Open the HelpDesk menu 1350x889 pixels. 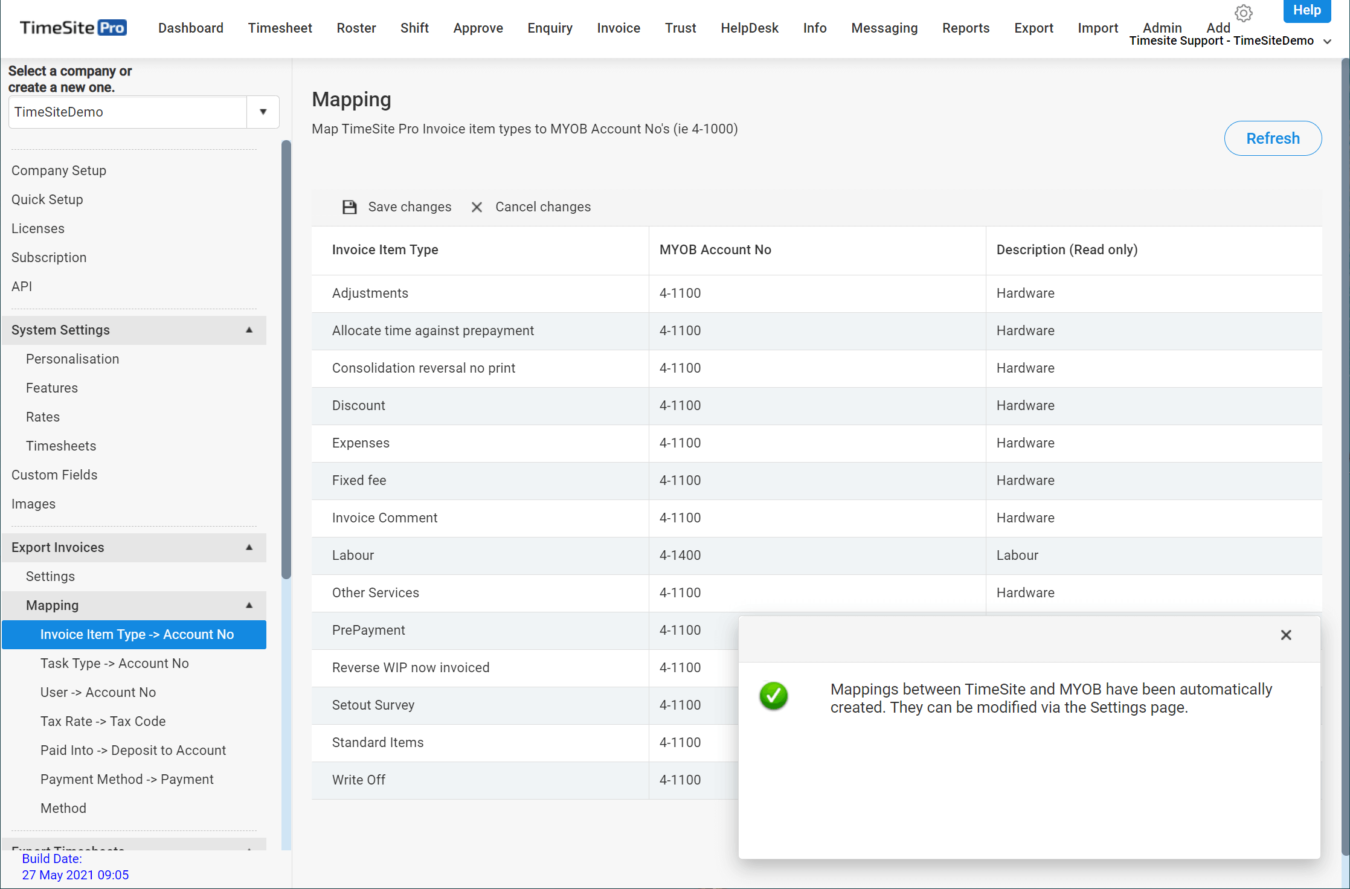click(x=750, y=28)
